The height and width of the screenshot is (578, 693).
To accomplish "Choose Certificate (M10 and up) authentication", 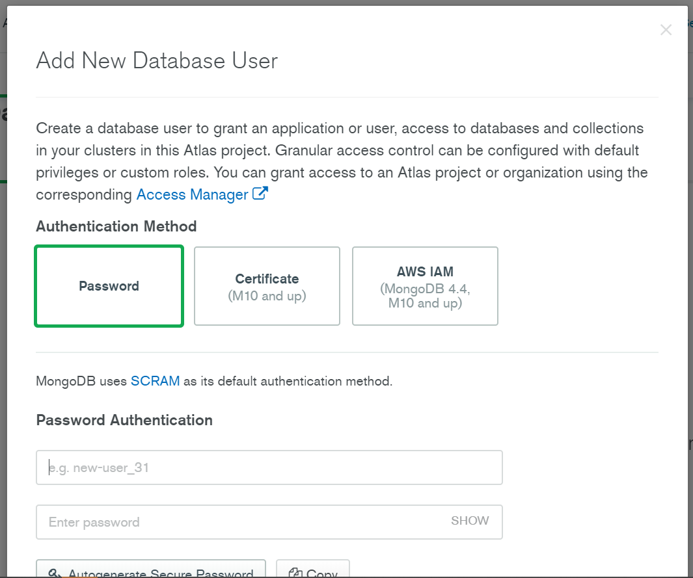I will click(267, 286).
